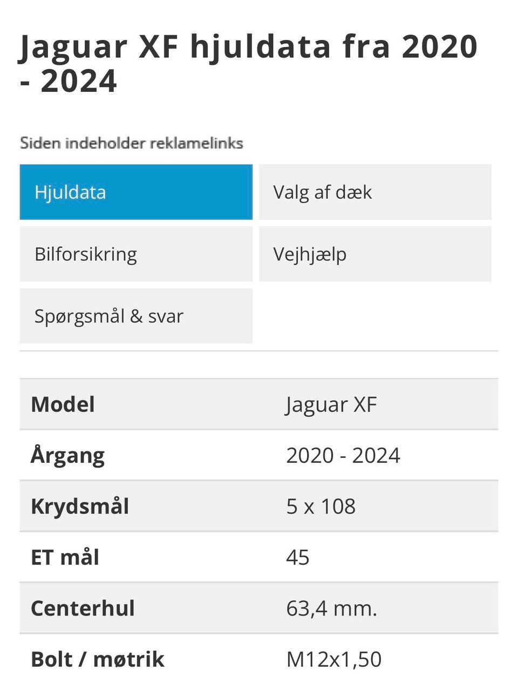Click the divider line below the tabs
Viewport: 518px width, 697px height.
(259, 351)
